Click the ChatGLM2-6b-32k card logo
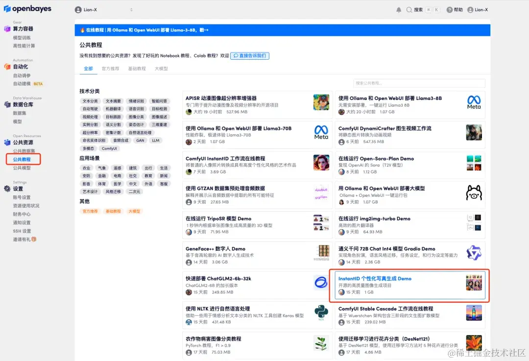 tap(321, 283)
